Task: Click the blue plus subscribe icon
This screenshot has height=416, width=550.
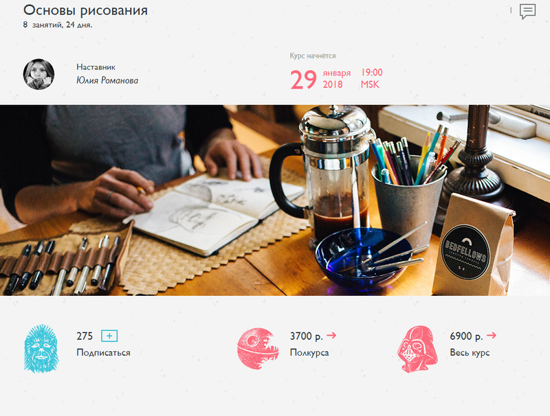Action: point(109,336)
